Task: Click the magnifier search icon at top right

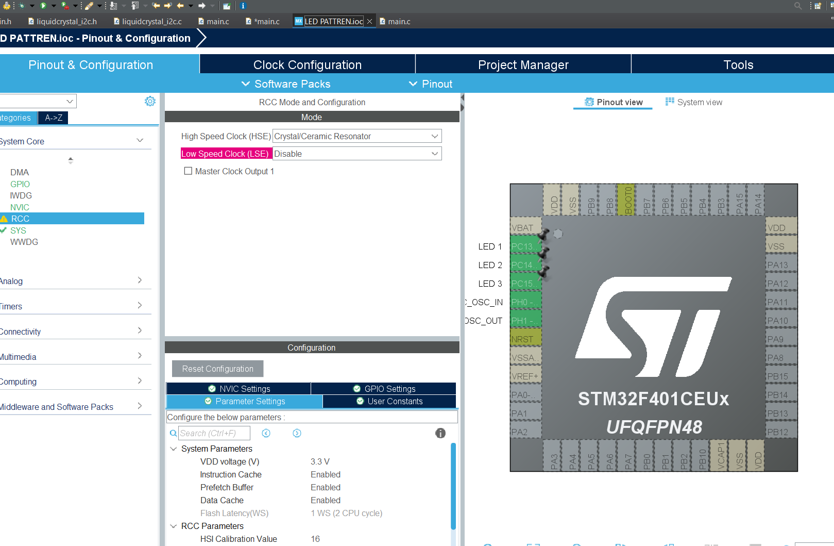Action: [x=798, y=6]
